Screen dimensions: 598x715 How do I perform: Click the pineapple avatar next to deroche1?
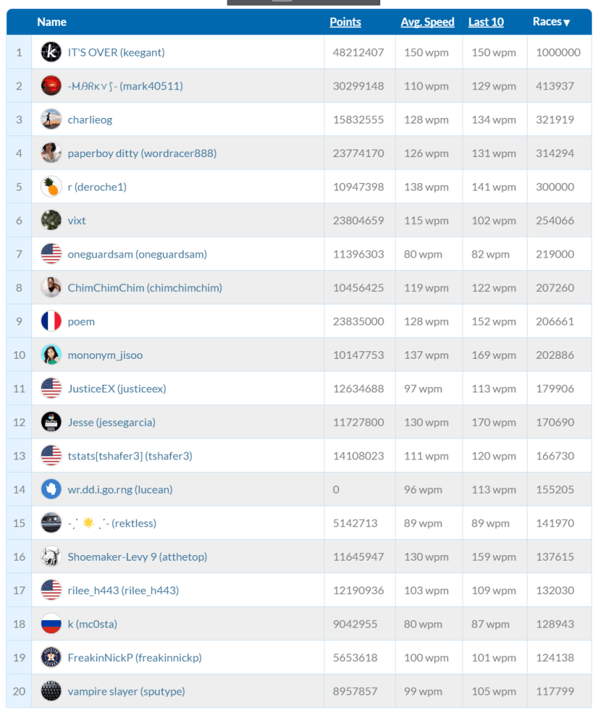[x=51, y=187]
